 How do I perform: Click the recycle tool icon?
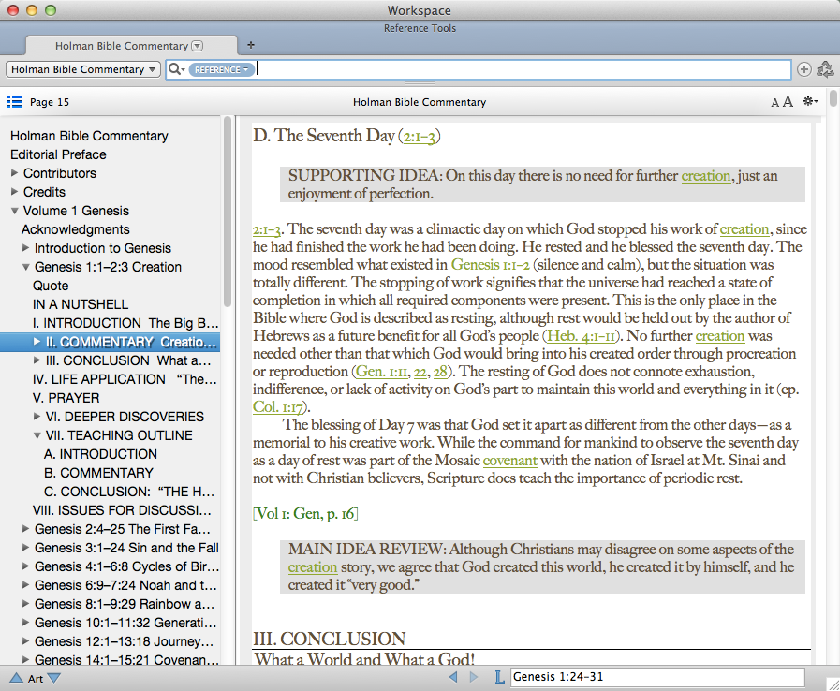point(825,69)
